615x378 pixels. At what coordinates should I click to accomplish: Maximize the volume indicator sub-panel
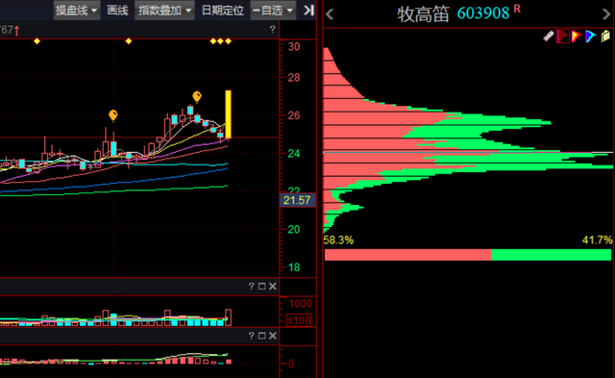pyautogui.click(x=262, y=287)
